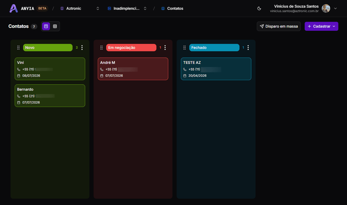Open the Cadastrar dropdown button
347x205 pixels.
coord(322,26)
